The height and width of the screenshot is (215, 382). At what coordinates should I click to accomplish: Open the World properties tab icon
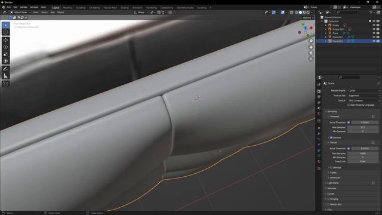319,114
